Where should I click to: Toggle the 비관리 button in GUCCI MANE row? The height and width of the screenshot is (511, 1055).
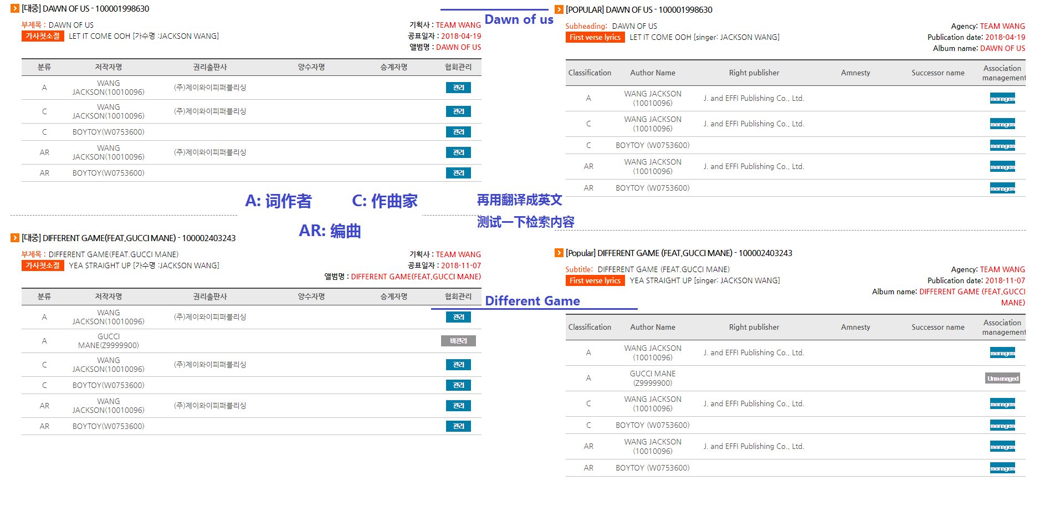click(x=458, y=341)
